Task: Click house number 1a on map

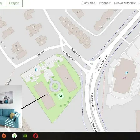Action: click(40, 39)
